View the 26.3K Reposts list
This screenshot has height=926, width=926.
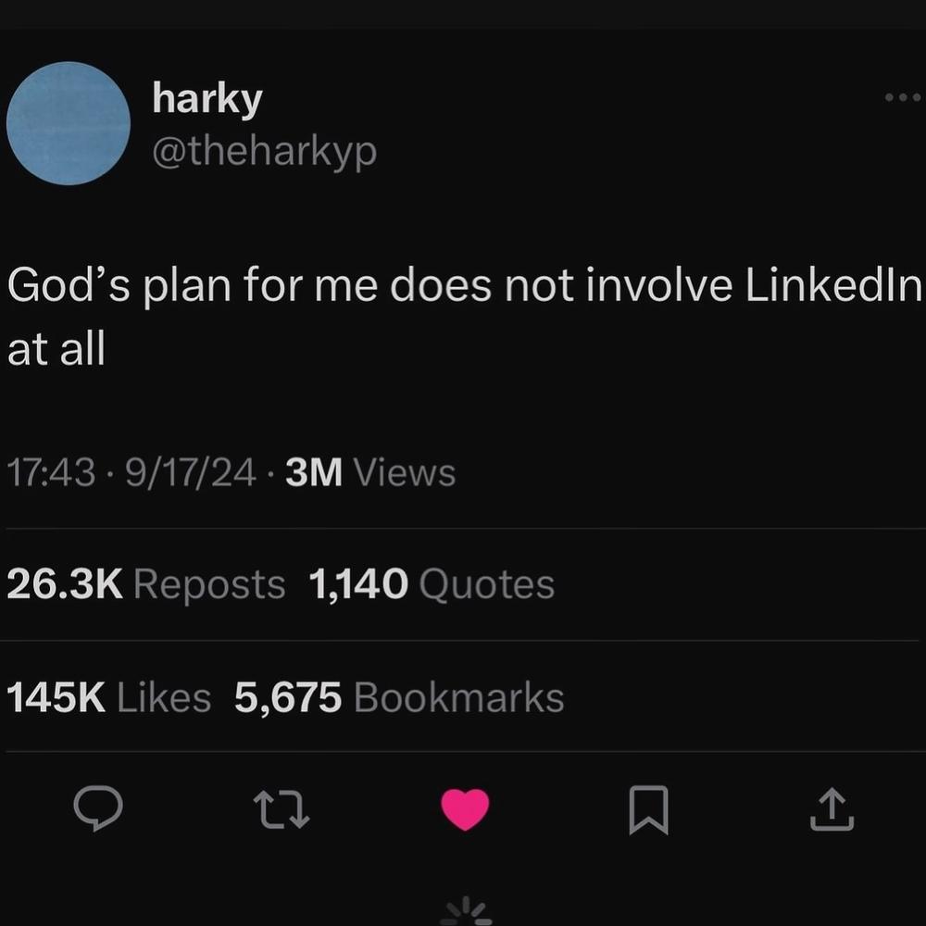[x=146, y=584]
